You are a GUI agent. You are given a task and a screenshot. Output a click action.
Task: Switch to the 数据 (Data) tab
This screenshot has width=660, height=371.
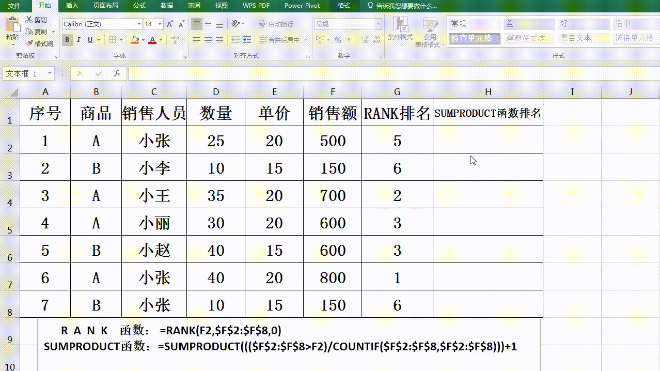click(167, 6)
